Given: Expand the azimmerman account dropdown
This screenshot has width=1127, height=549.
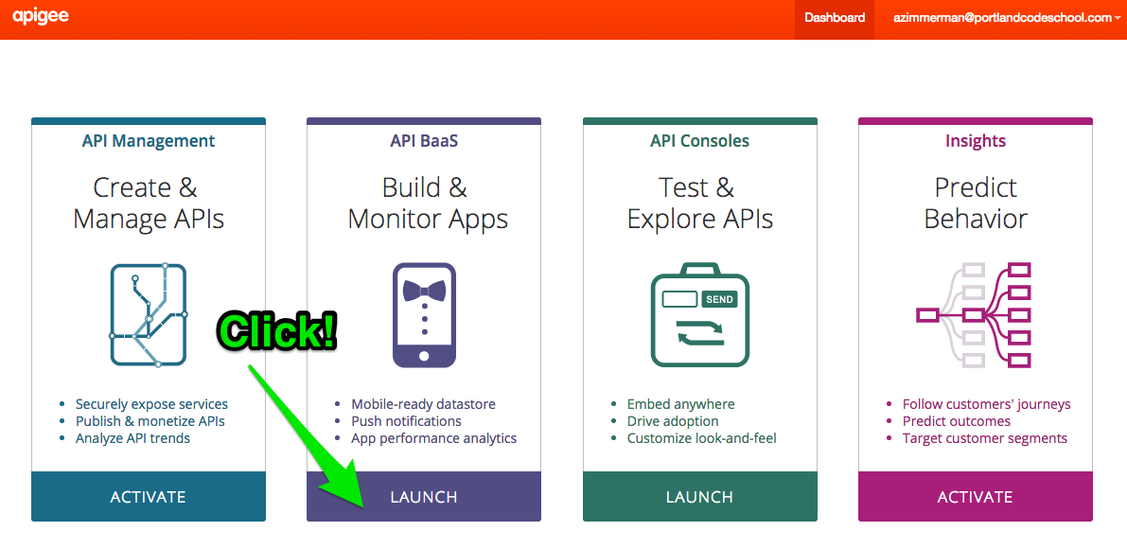Looking at the screenshot, I should (1006, 18).
